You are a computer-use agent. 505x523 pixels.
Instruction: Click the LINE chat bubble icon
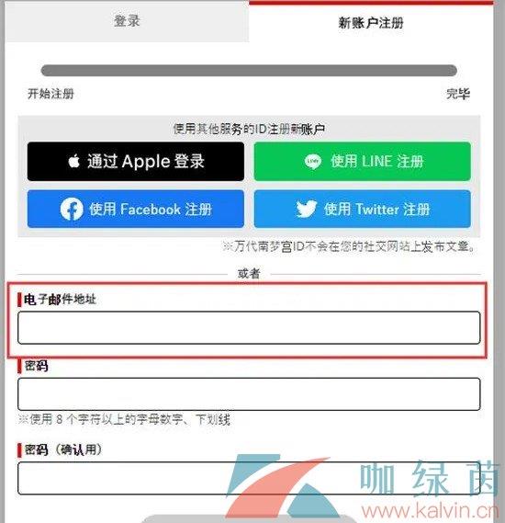coord(313,162)
